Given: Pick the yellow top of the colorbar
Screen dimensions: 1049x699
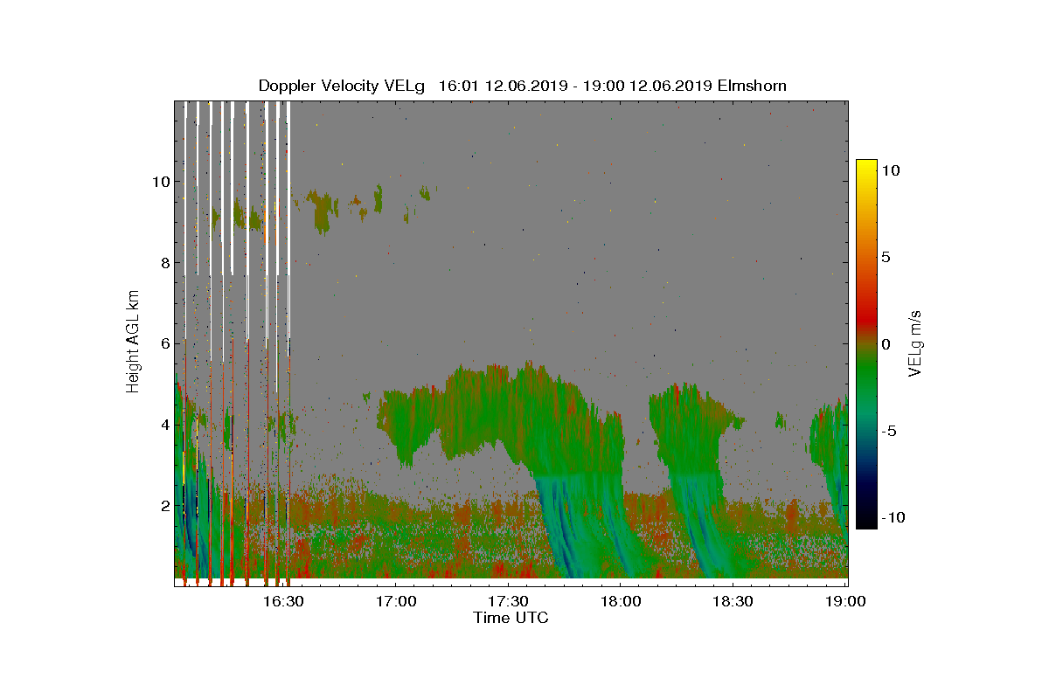Looking at the screenshot, I should [866, 166].
